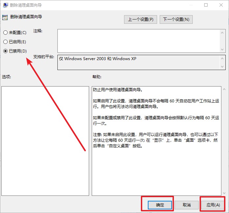Viewport: 229px width, 213px height.
Task: Click text 仅 Windows Server 2003 和 Windows XP
Action: pos(98,59)
